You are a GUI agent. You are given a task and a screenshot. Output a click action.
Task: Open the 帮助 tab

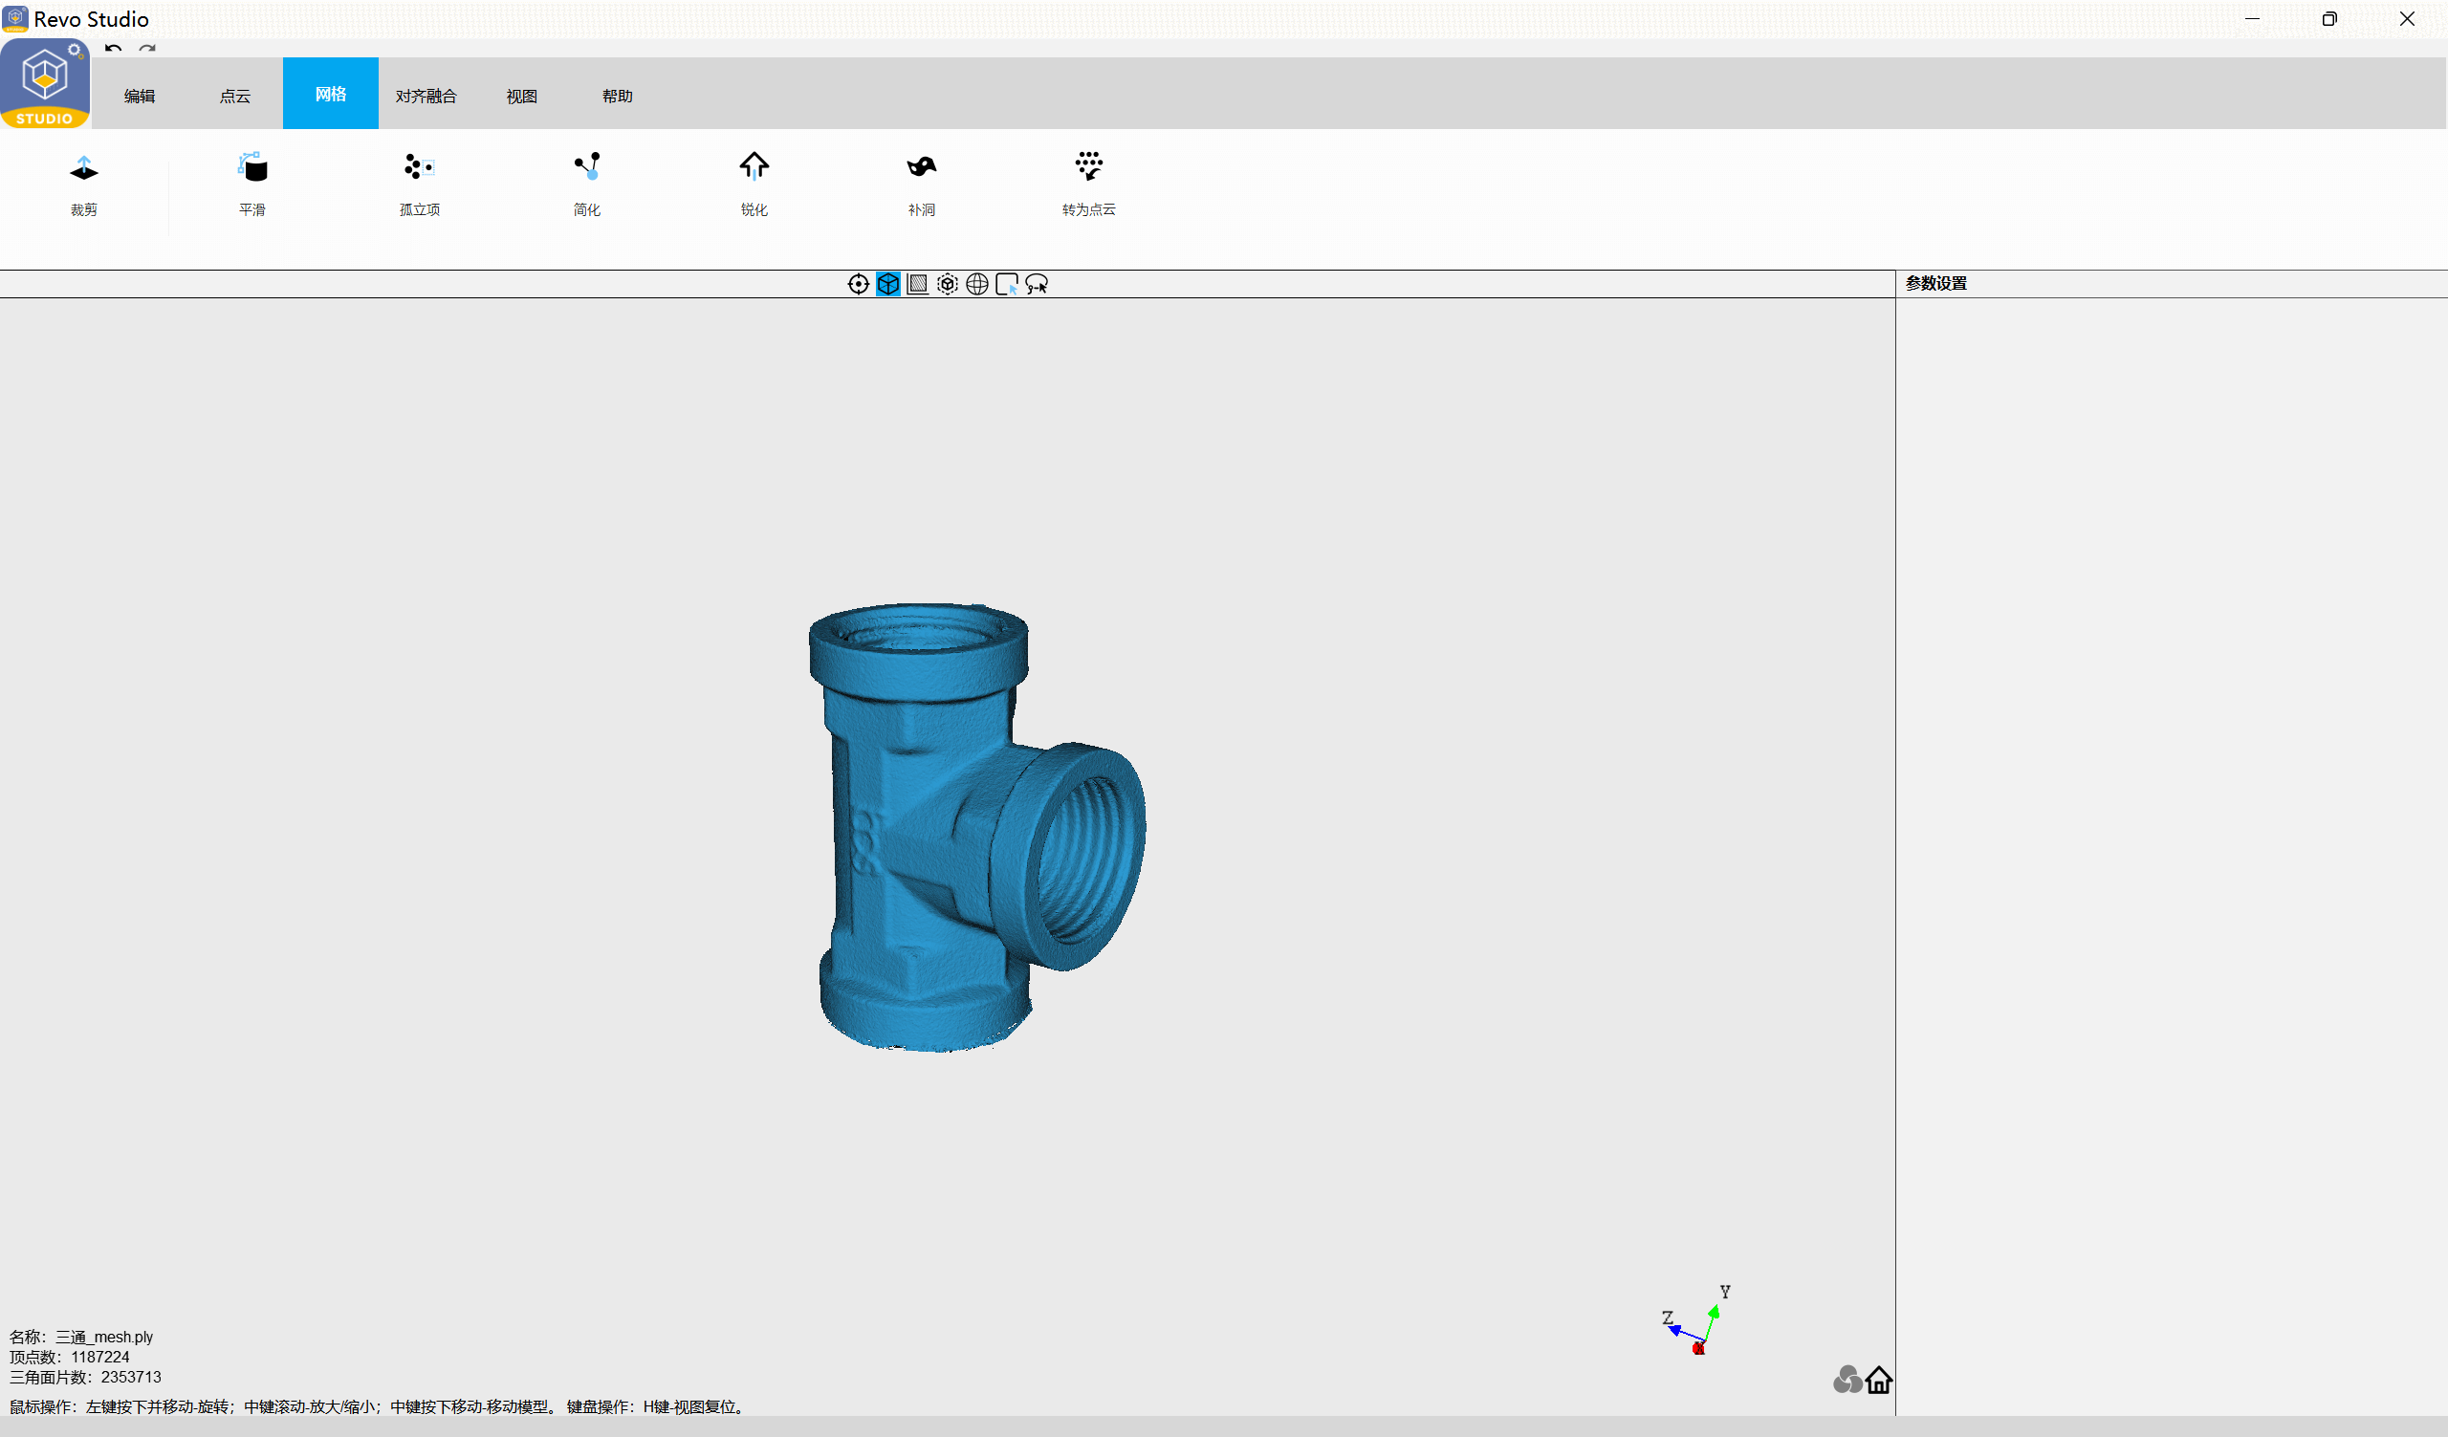point(617,96)
